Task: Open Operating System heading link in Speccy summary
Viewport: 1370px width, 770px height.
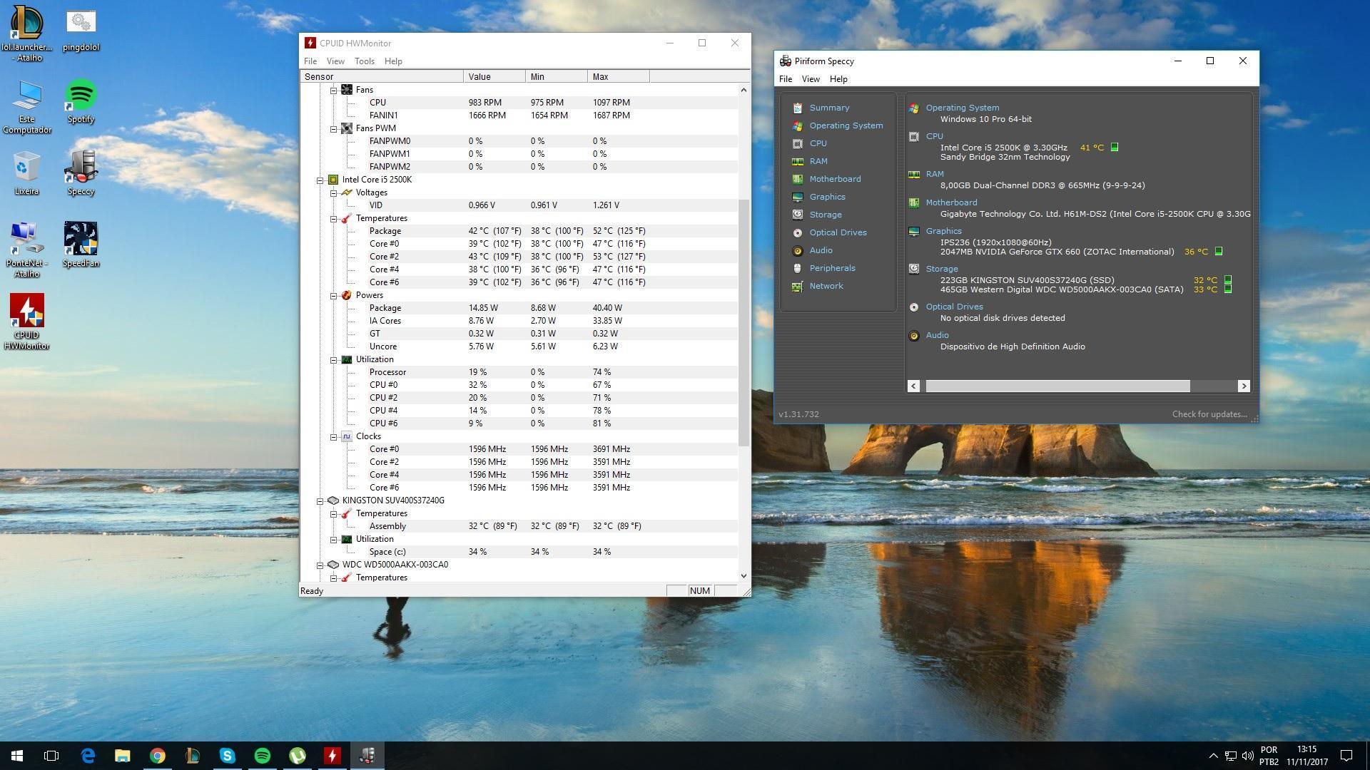Action: coord(963,108)
